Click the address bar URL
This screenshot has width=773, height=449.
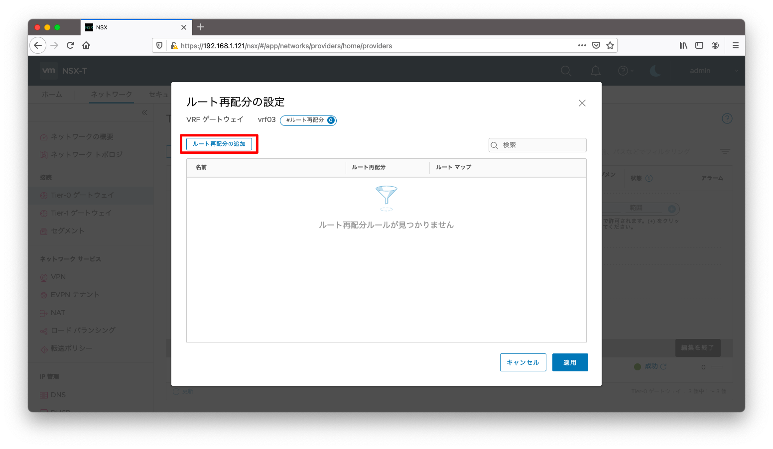coord(286,46)
